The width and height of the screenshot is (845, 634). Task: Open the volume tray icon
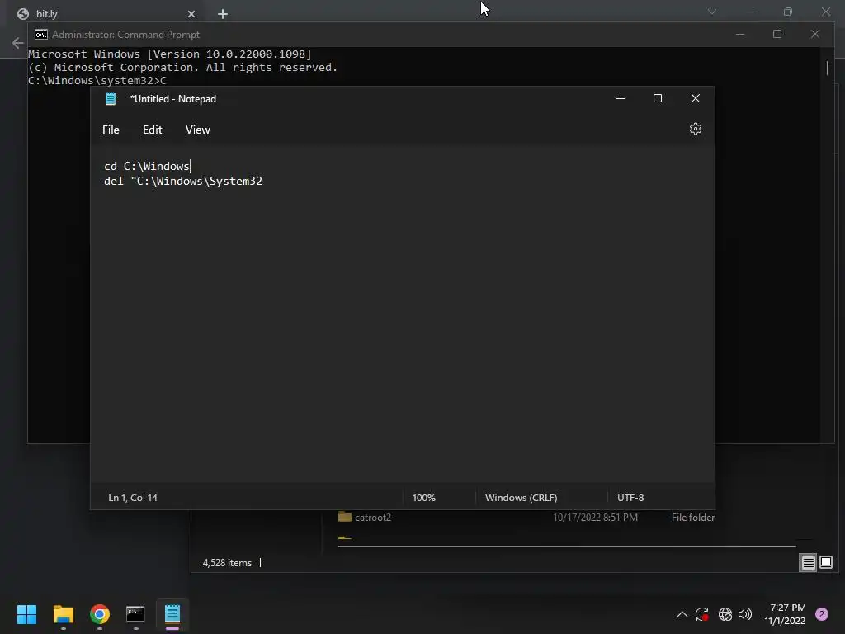(745, 614)
